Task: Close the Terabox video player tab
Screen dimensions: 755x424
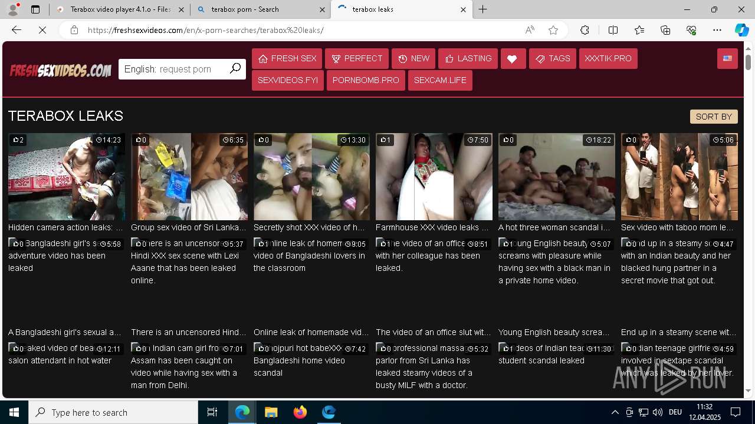Action: (x=181, y=9)
